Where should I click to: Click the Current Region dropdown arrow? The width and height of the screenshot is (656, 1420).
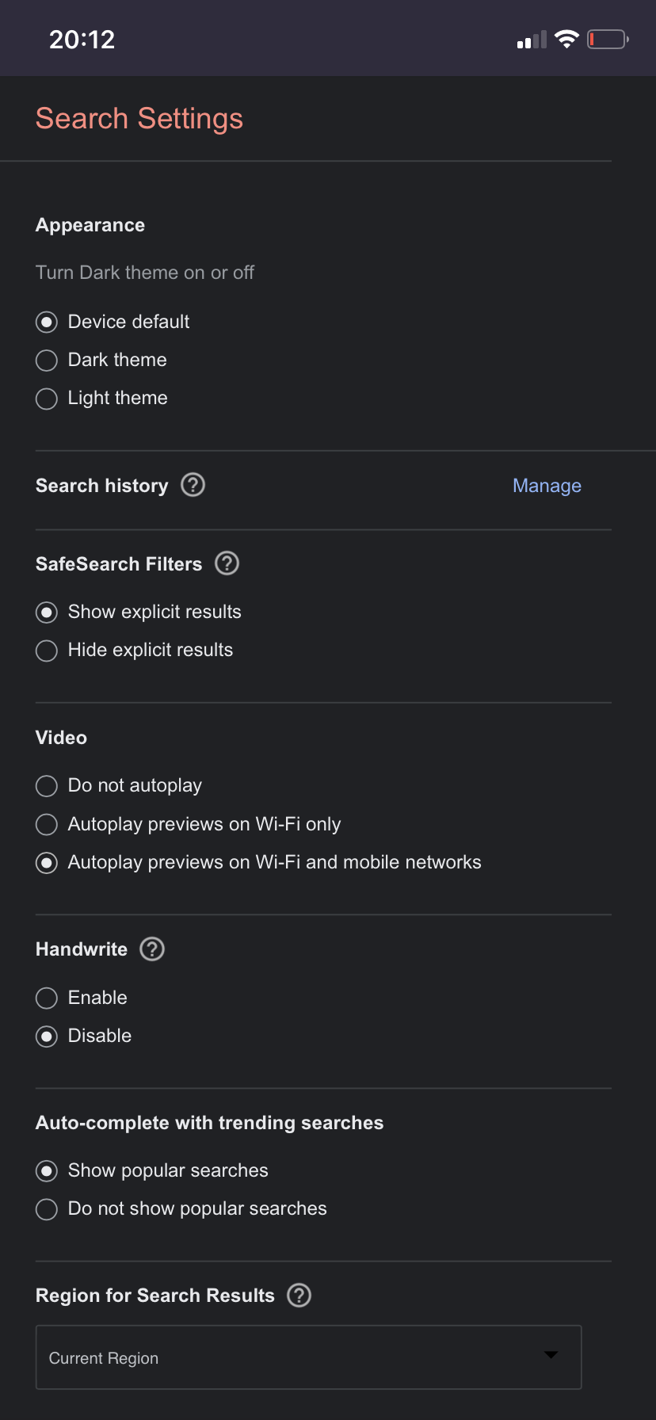pyautogui.click(x=551, y=1355)
